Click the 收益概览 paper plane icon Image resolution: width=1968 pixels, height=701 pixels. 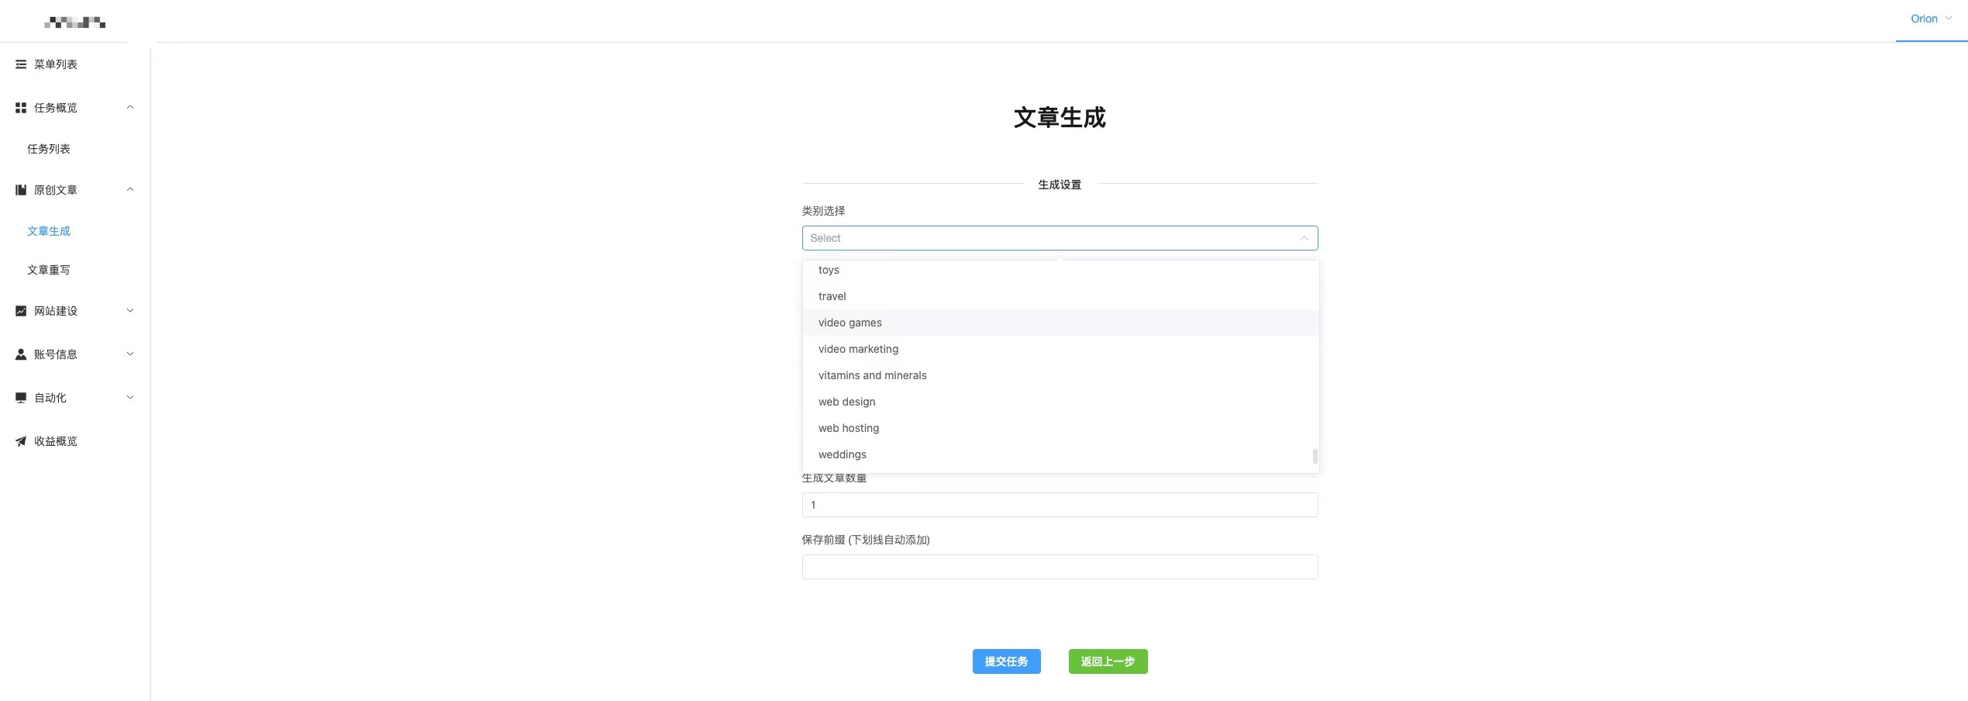point(21,441)
